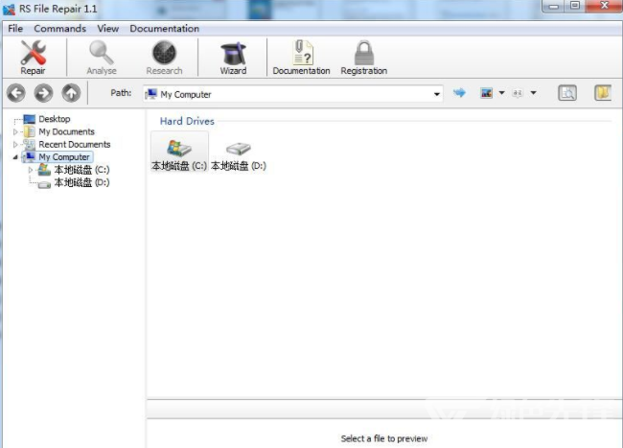Toggle the folder tree panel icon
Screen dimensions: 623x448
tap(603, 93)
